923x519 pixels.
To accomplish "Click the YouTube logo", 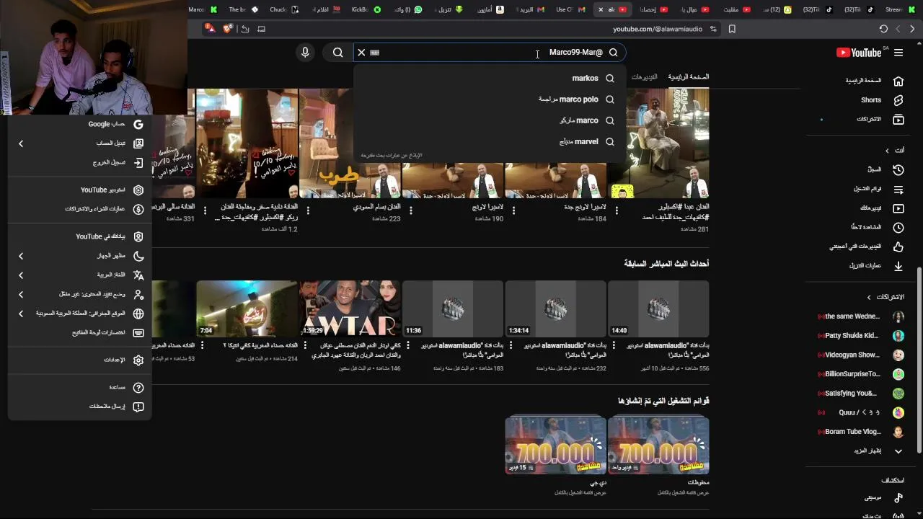I will pos(859,53).
